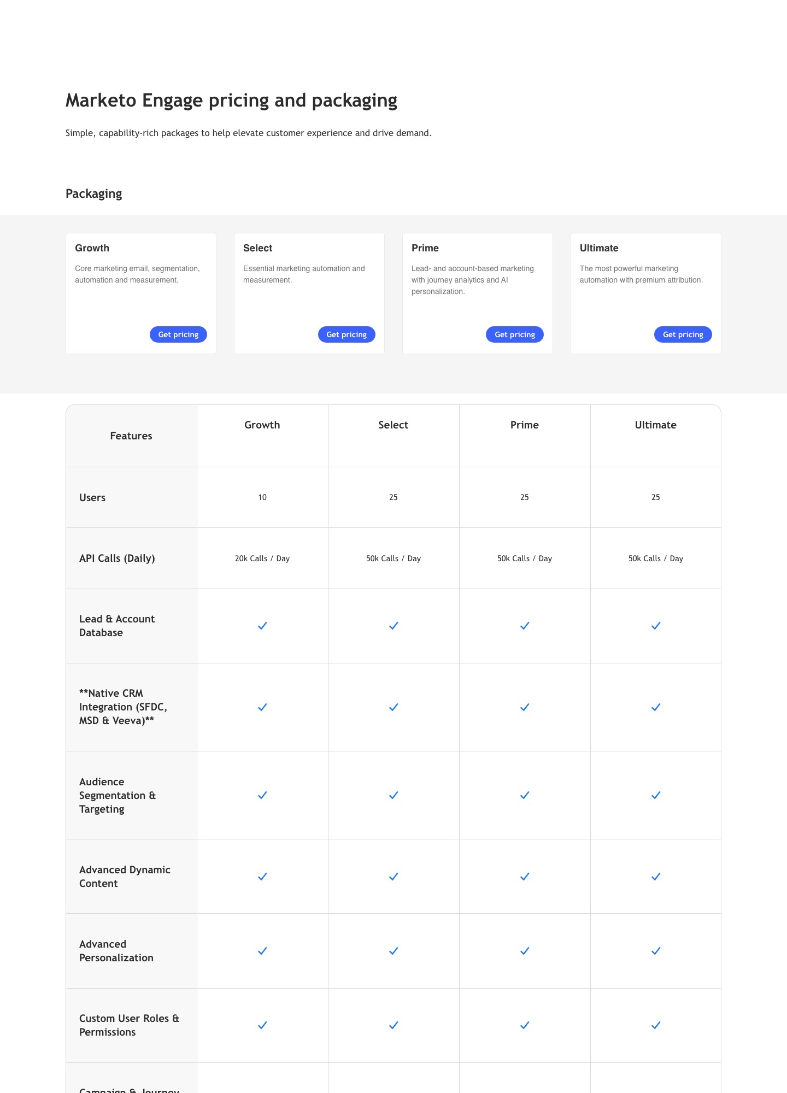The width and height of the screenshot is (787, 1093).
Task: Click the Prime checkmark for Advanced Dynamic Content
Action: 525,877
